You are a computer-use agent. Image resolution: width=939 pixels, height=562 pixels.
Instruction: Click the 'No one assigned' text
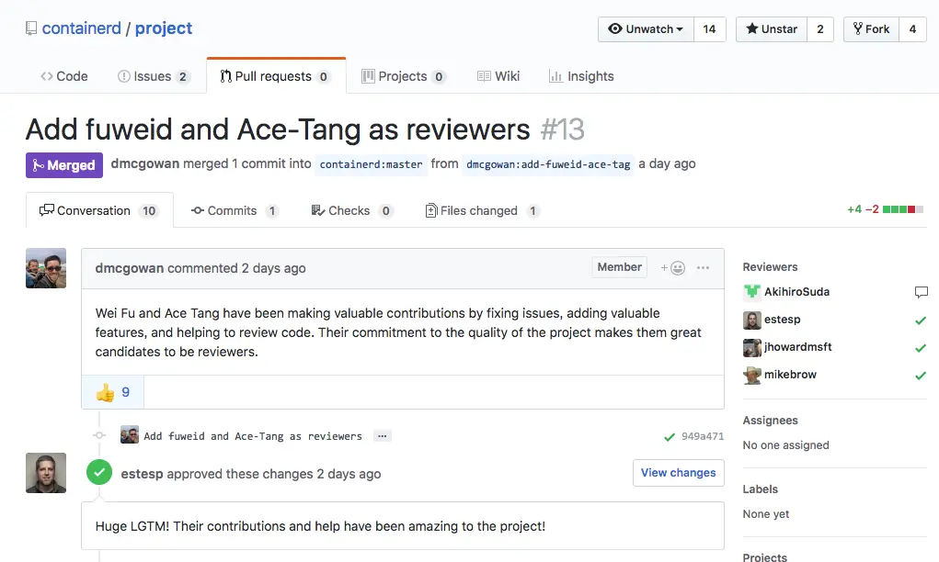point(785,445)
